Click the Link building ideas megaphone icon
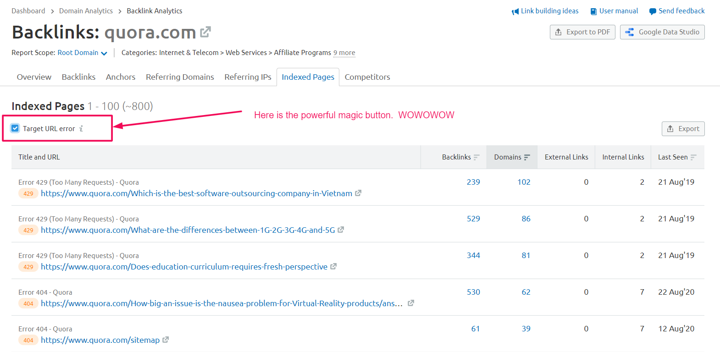 pyautogui.click(x=515, y=11)
